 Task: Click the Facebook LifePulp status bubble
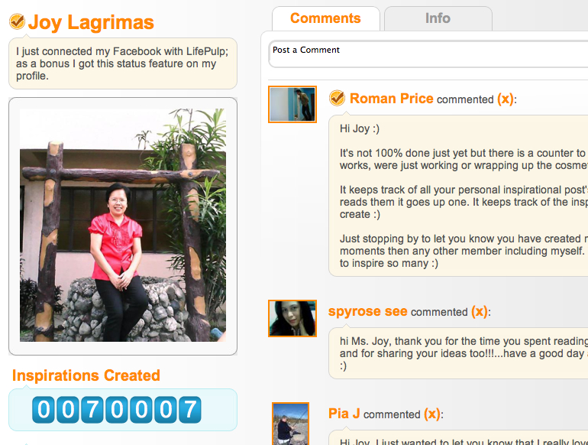pyautogui.click(x=123, y=63)
